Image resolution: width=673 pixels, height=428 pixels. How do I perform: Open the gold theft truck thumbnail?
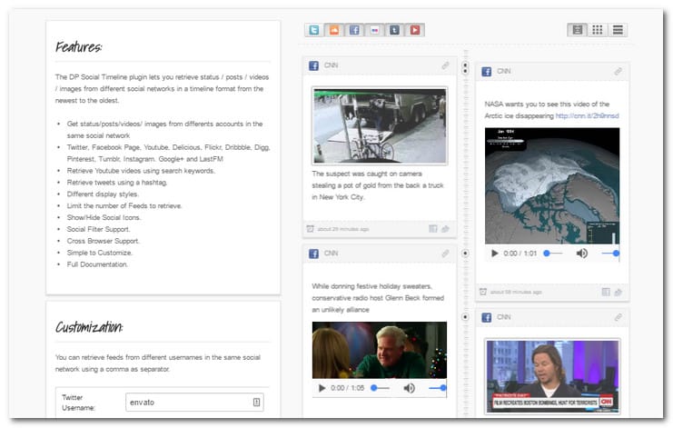pyautogui.click(x=380, y=125)
